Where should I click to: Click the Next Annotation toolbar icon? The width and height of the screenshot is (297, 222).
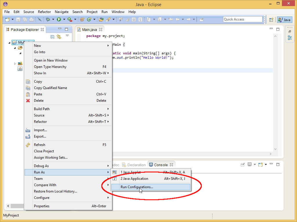click(149, 19)
